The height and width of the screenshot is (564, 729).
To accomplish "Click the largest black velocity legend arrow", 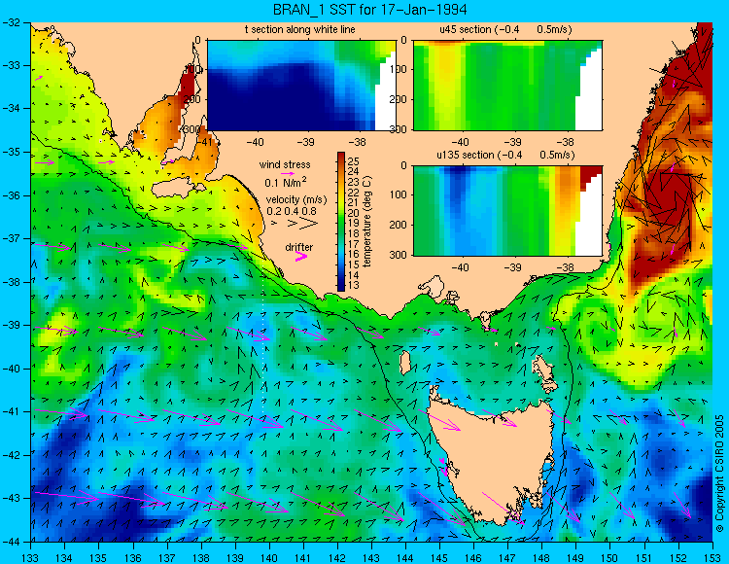I will (x=309, y=224).
